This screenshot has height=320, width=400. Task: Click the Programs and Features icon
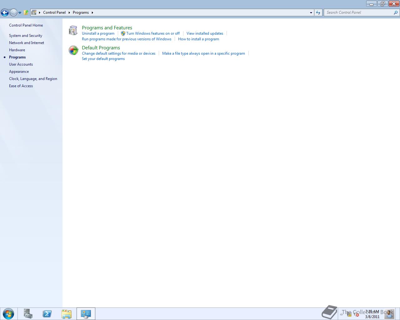coord(73,30)
